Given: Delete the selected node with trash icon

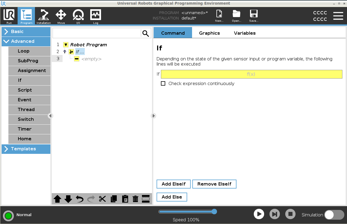Looking at the screenshot, I should click(135, 199).
